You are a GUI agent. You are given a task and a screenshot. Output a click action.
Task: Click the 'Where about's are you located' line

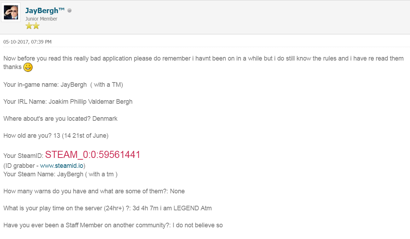click(60, 119)
